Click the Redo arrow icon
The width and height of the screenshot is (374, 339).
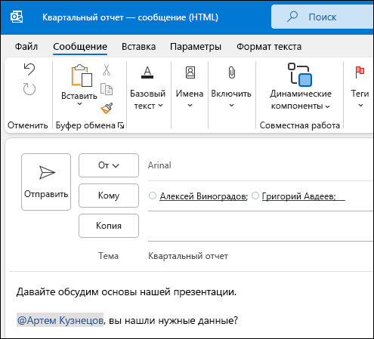point(29,89)
